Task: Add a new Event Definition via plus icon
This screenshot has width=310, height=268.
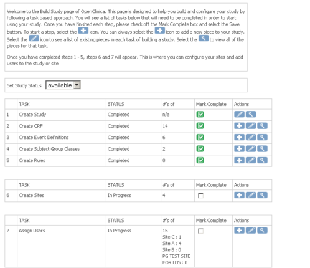Action: pyautogui.click(x=239, y=137)
